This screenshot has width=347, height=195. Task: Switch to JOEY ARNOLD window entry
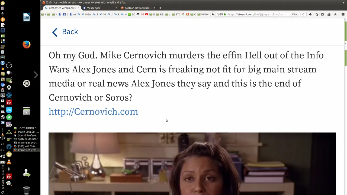click(26, 128)
